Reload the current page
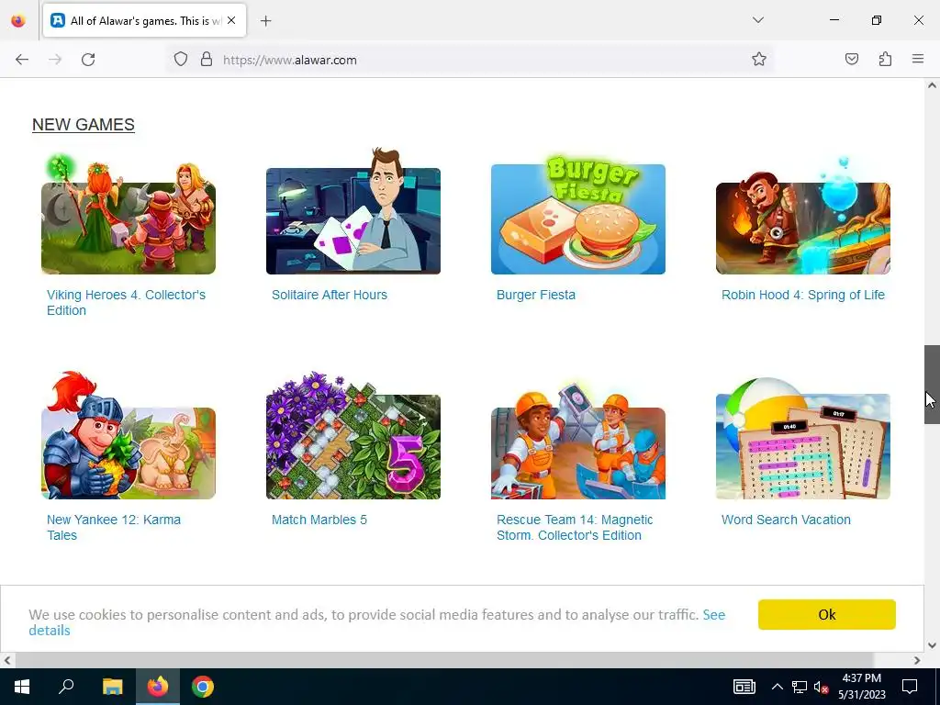This screenshot has width=940, height=705. pyautogui.click(x=88, y=60)
